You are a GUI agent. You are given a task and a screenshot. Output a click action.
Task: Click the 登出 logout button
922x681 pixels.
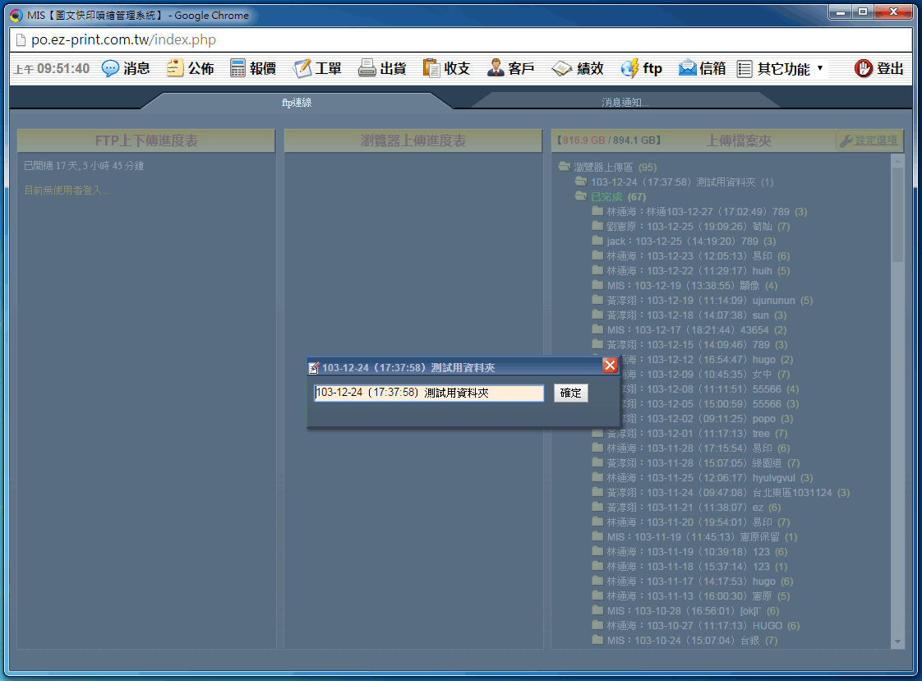point(879,69)
